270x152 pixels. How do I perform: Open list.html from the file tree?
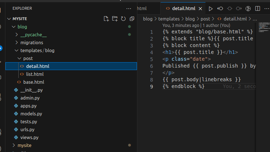click(x=71, y=74)
